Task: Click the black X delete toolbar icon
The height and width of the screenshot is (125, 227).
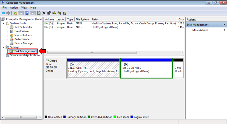Action: (x=44, y=13)
